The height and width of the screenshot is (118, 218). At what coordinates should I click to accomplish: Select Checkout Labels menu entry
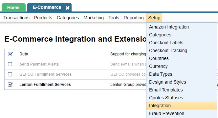pyautogui.click(x=182, y=43)
